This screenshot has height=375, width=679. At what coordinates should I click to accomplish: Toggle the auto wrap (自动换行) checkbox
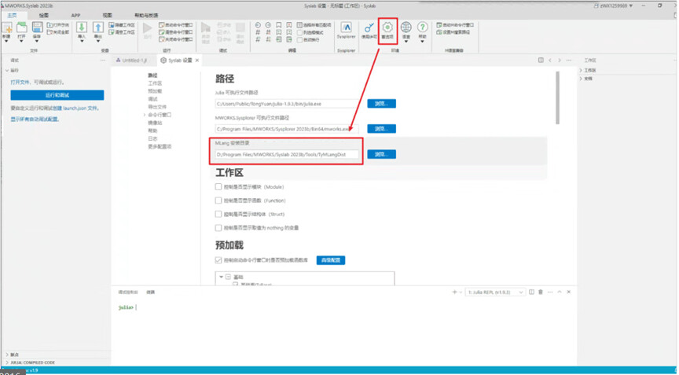pos(299,39)
